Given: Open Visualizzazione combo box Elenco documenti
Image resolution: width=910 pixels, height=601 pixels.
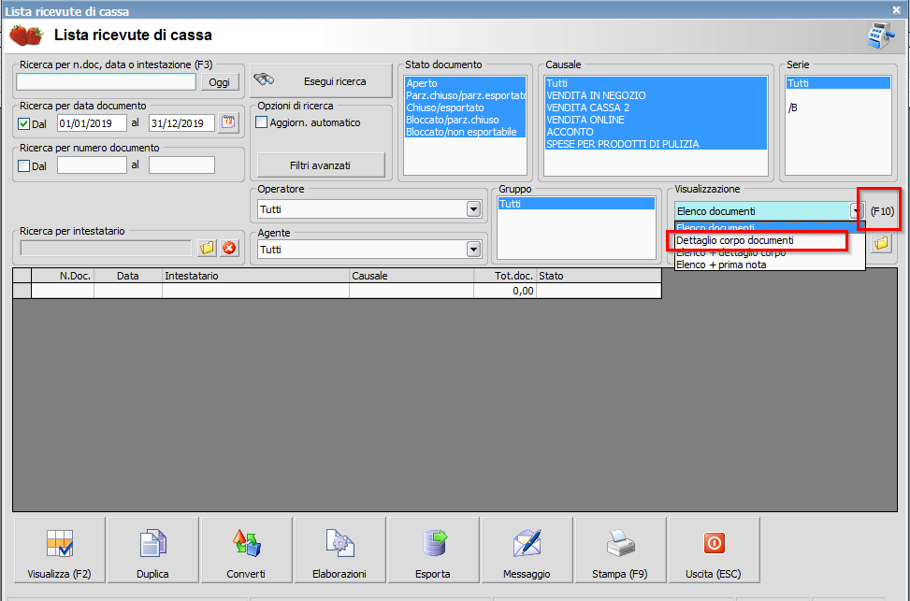Looking at the screenshot, I should tap(769, 211).
